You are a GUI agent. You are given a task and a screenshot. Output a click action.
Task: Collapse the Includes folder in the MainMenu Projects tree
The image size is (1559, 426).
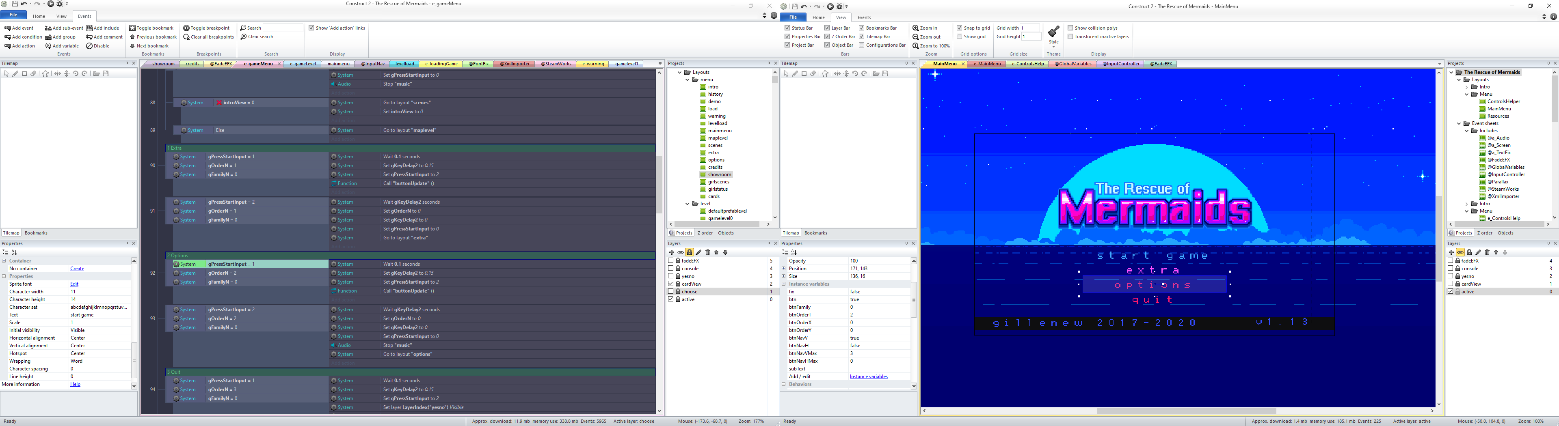(x=1466, y=131)
